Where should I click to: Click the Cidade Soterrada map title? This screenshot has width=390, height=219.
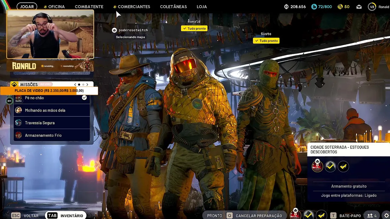coord(339,149)
